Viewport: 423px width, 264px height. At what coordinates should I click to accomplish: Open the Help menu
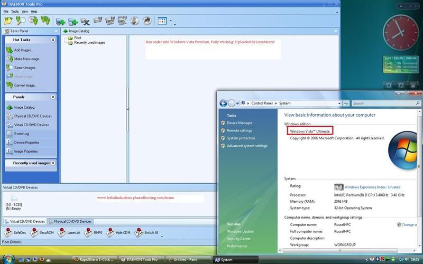(34, 12)
